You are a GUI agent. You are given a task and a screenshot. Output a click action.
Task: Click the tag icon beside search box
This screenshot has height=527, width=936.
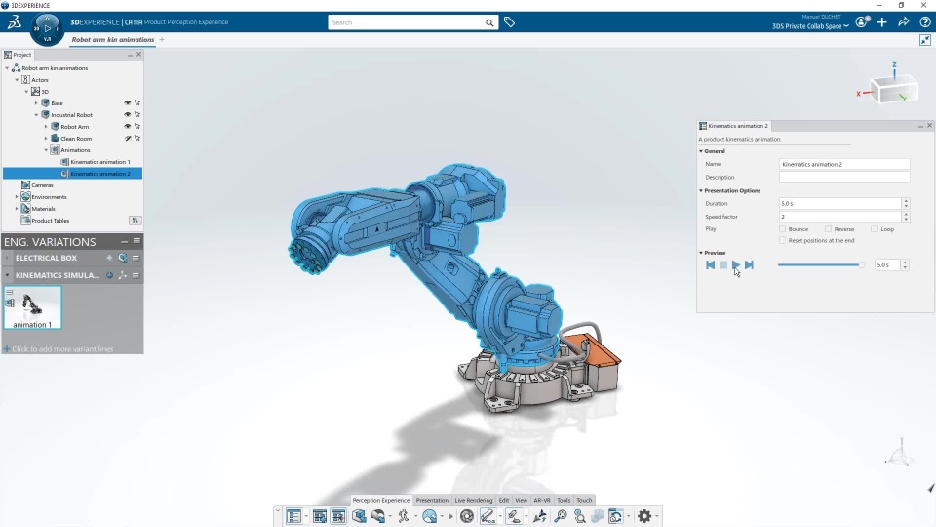click(x=509, y=22)
